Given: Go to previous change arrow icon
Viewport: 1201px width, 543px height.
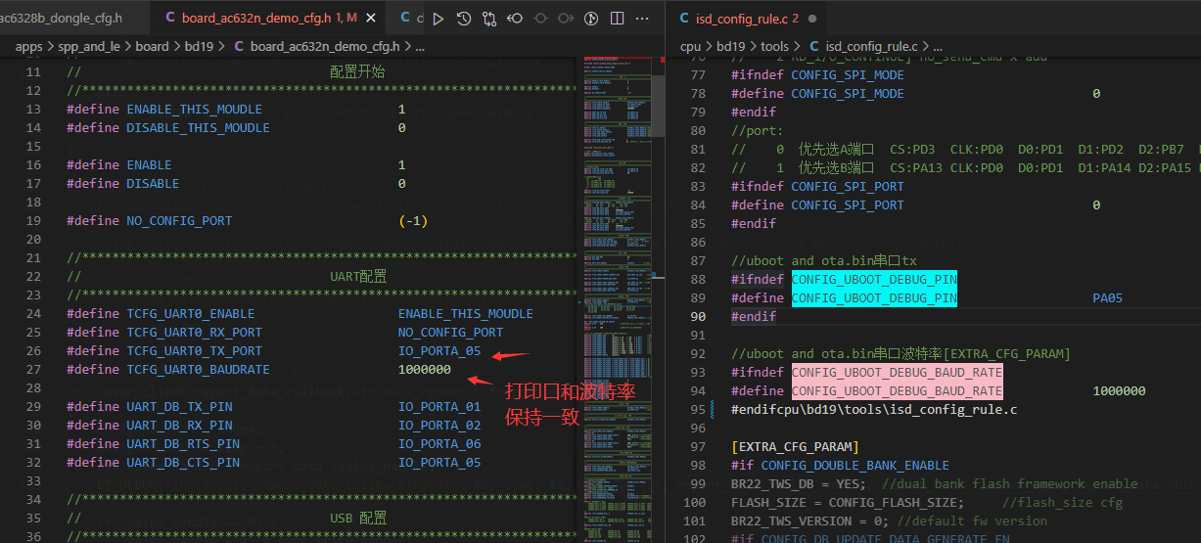Looking at the screenshot, I should coord(514,19).
